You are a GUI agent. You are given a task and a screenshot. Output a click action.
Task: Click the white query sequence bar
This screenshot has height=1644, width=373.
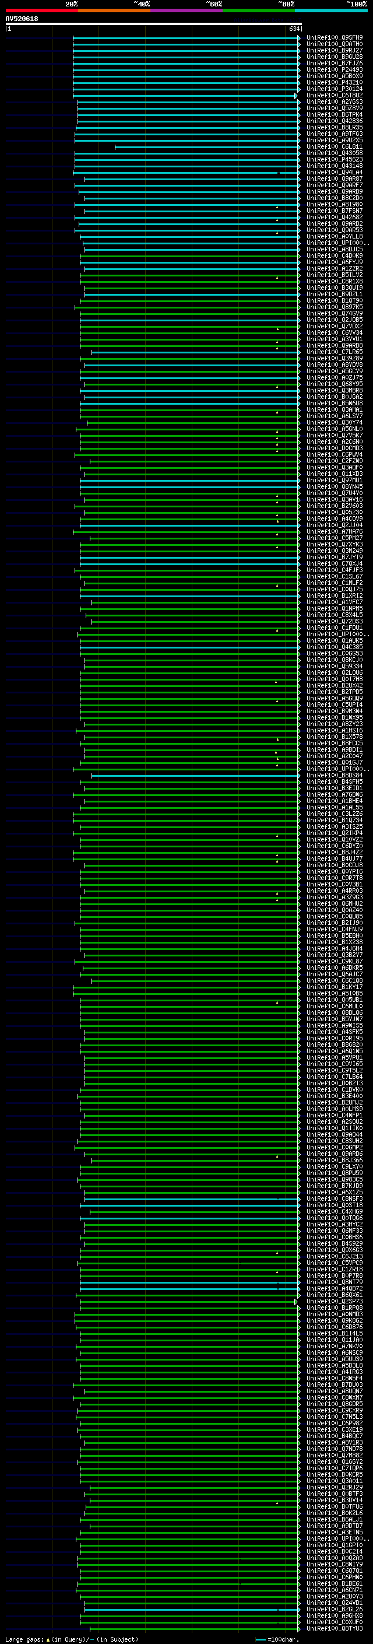[154, 23]
